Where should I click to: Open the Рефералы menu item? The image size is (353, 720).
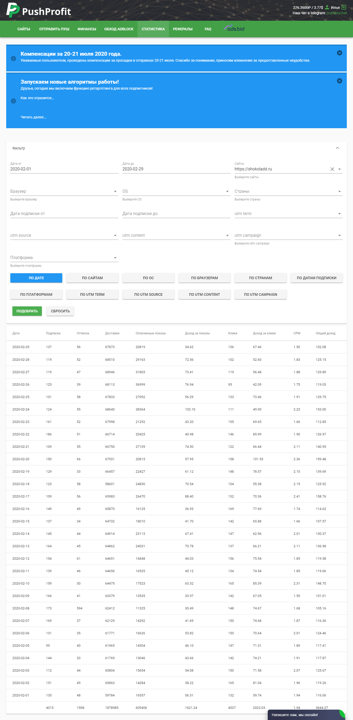point(183,29)
